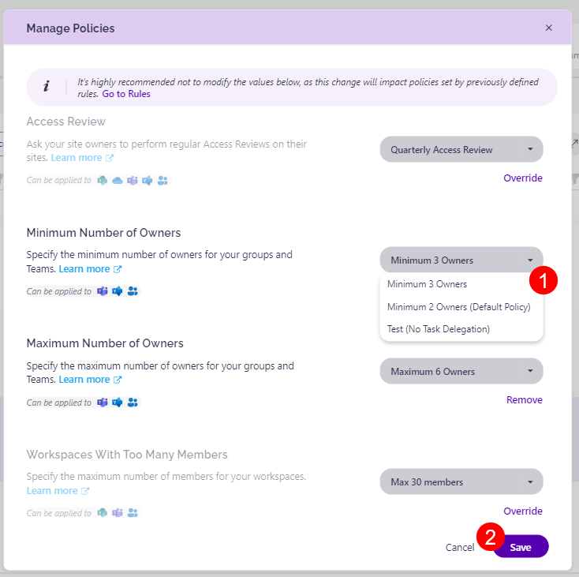Click Workspaces With Too Many Members heading
The width and height of the screenshot is (579, 577).
point(127,455)
